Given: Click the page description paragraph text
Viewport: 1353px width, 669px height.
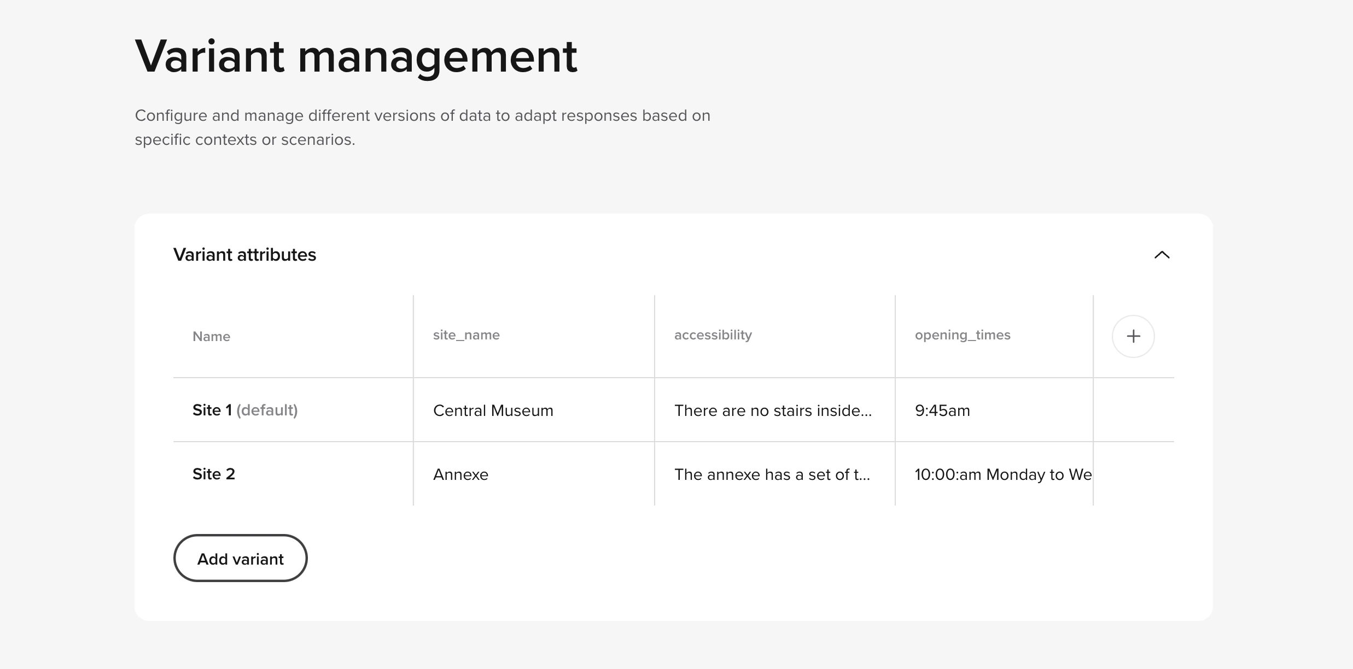Looking at the screenshot, I should 422,127.
